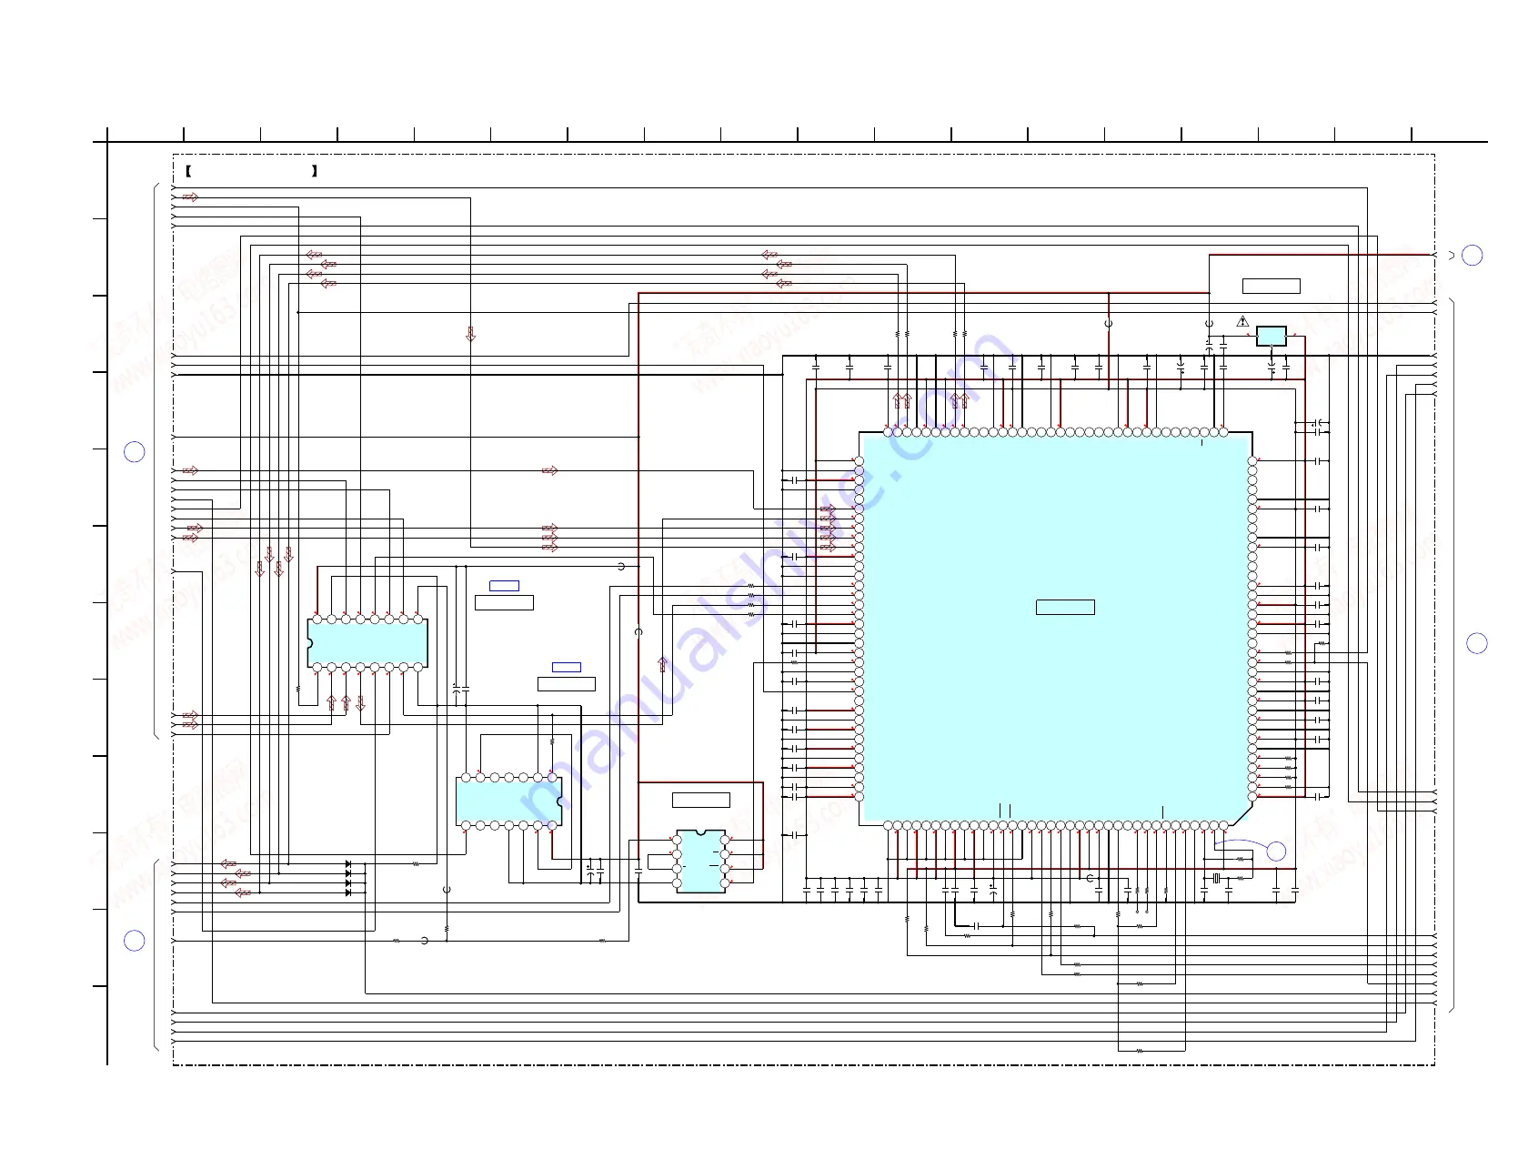
Task: Click the label box above the 8-pin chip
Action: point(701,800)
